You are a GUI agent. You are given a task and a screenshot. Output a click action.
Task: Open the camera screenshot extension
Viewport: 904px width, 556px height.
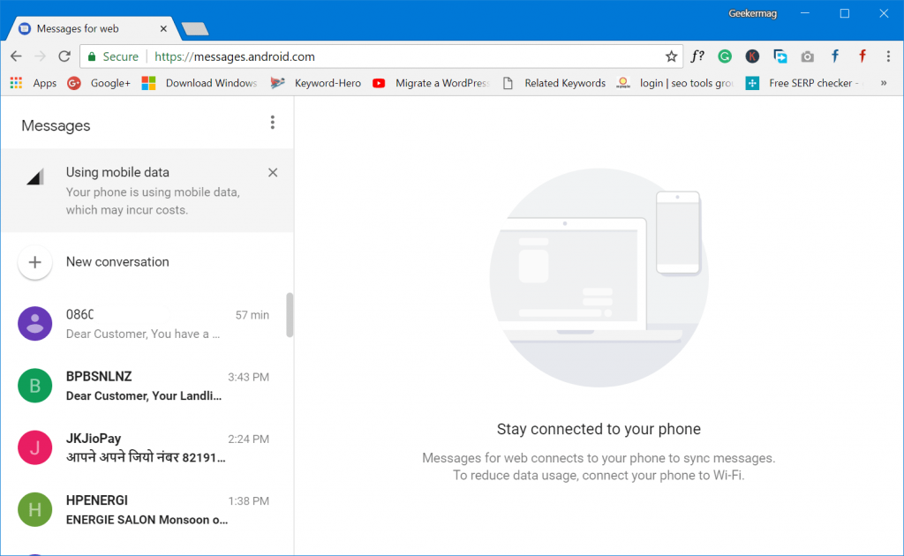807,56
